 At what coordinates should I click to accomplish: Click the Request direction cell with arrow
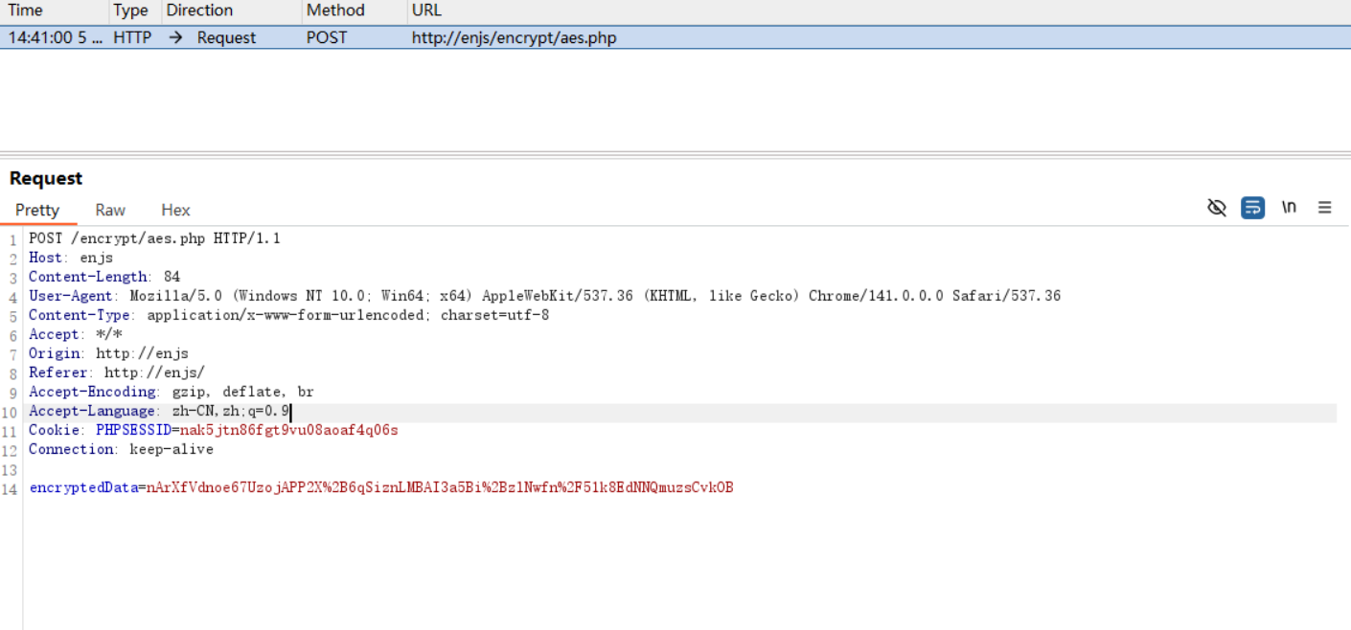tap(213, 37)
